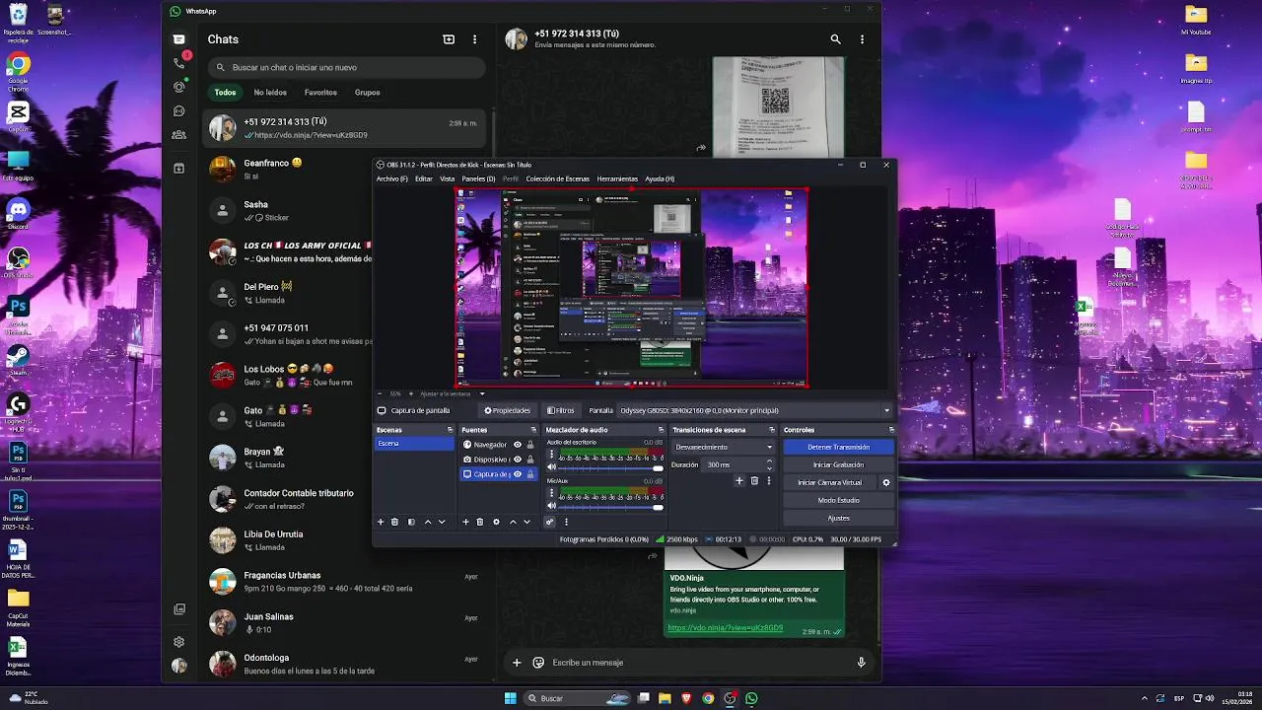This screenshot has width=1262, height=710.
Task: Open Steam desktop shortcut
Action: click(18, 358)
